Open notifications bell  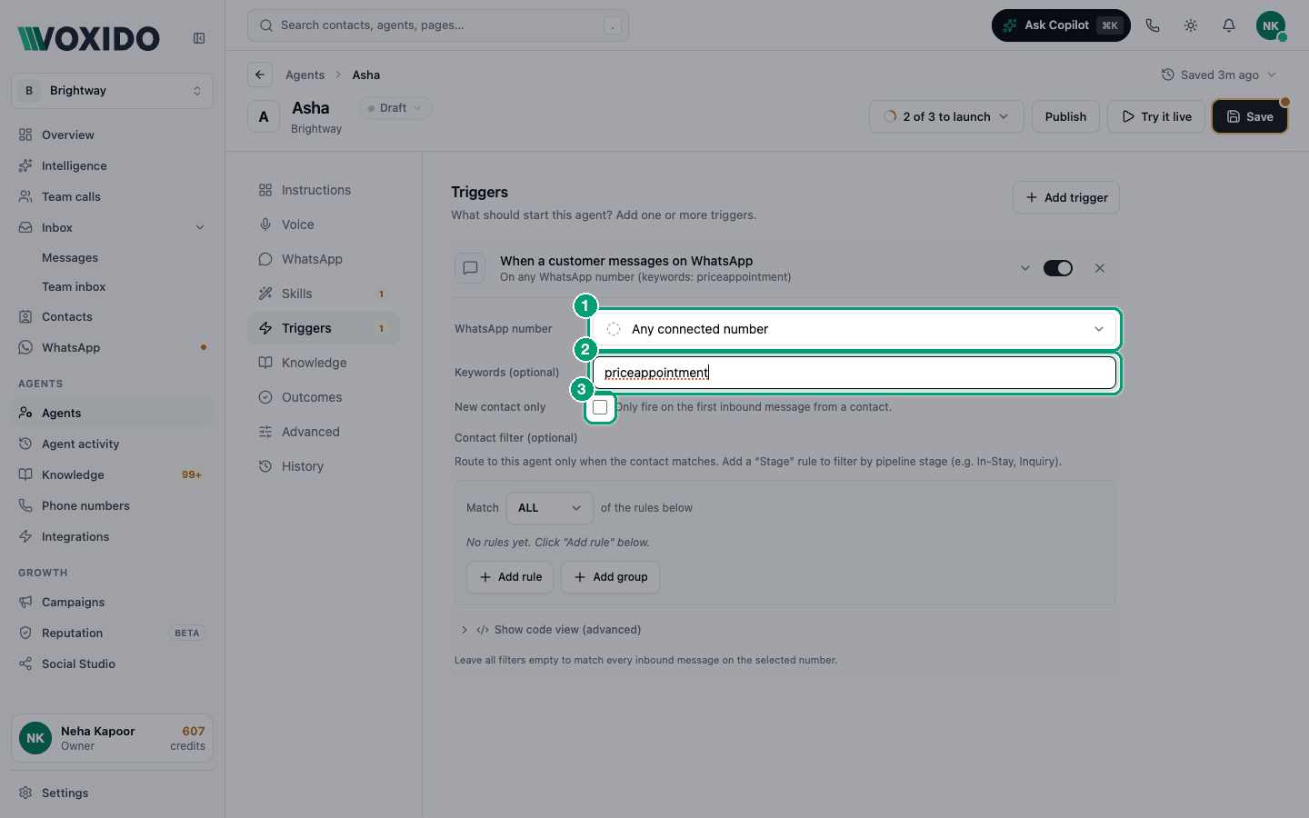tap(1229, 25)
